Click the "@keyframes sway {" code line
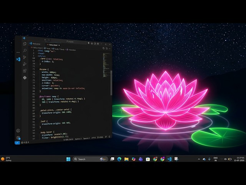This screenshot has width=246, height=185. click(x=49, y=96)
